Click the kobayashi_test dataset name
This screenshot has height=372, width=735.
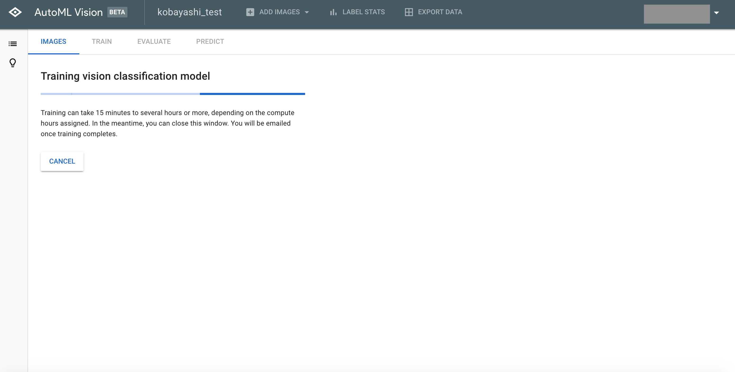(x=190, y=12)
